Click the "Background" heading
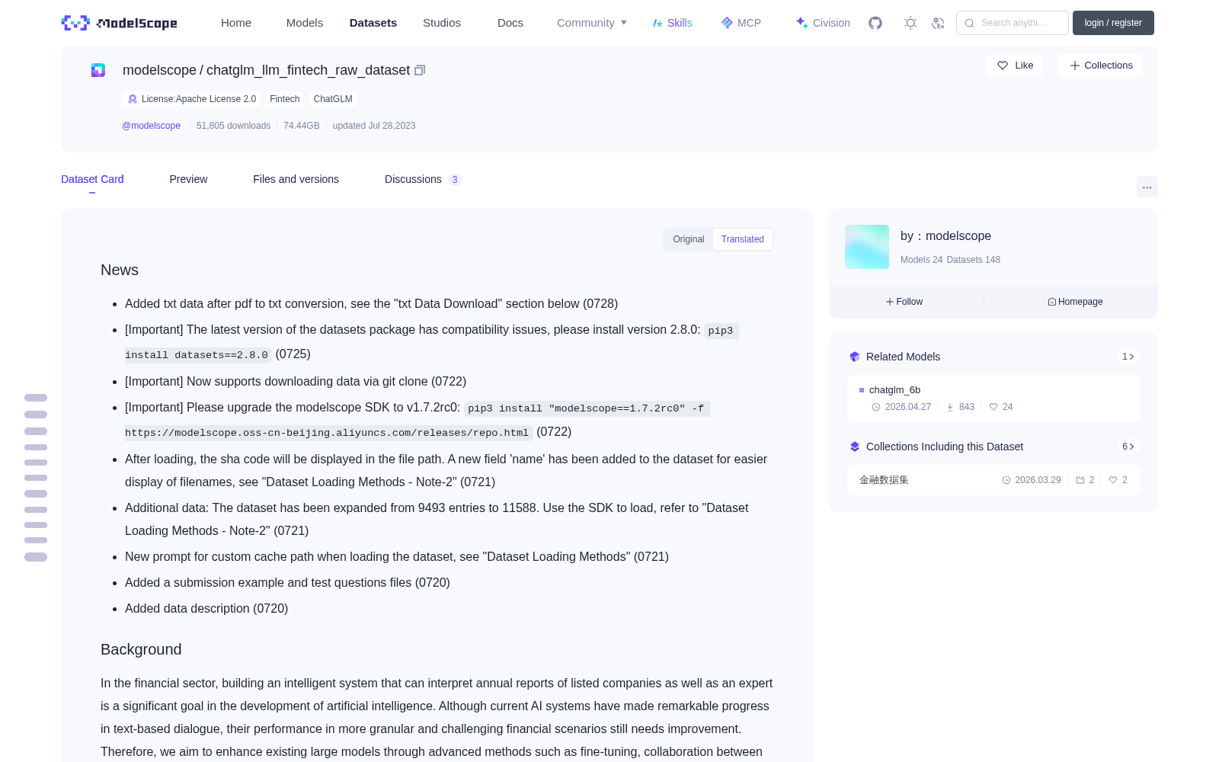The image size is (1219, 762). (x=141, y=650)
